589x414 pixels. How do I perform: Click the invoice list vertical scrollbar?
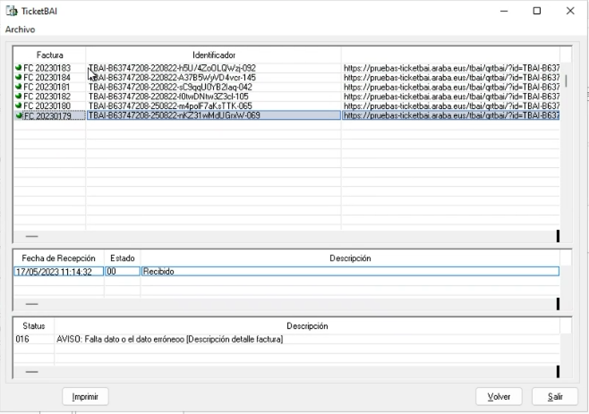[564, 80]
